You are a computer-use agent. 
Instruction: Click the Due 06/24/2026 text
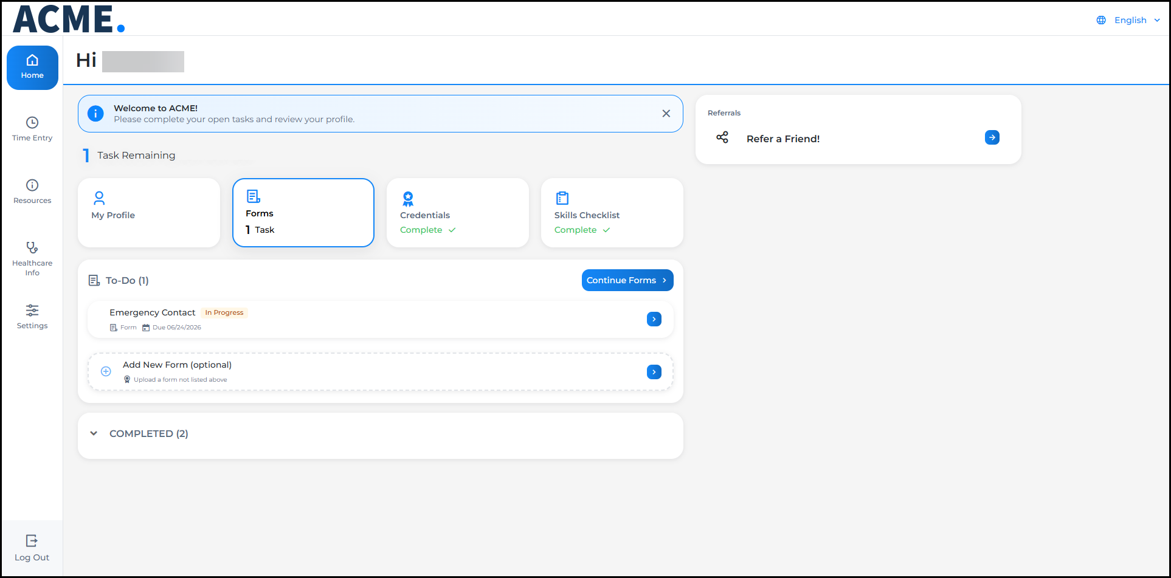pyautogui.click(x=177, y=328)
